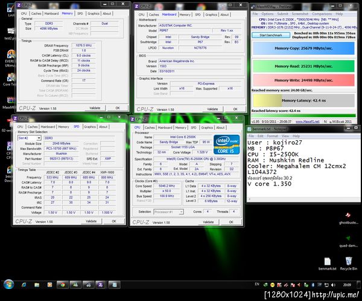Open the Recycle Bin icon
Viewport: 362px width, 301px height.
click(348, 264)
